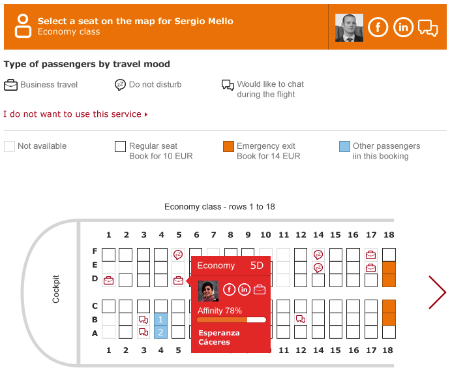Select the chat-mood seat 12B

(x=301, y=319)
